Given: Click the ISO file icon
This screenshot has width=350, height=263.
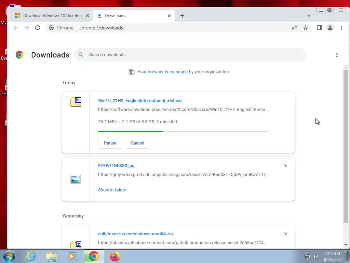Looking at the screenshot, I should (x=76, y=102).
